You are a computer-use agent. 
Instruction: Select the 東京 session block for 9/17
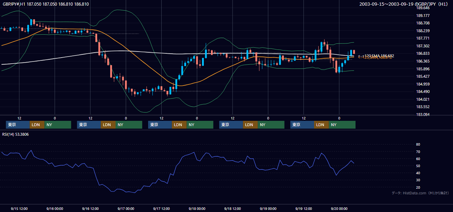click(160, 125)
